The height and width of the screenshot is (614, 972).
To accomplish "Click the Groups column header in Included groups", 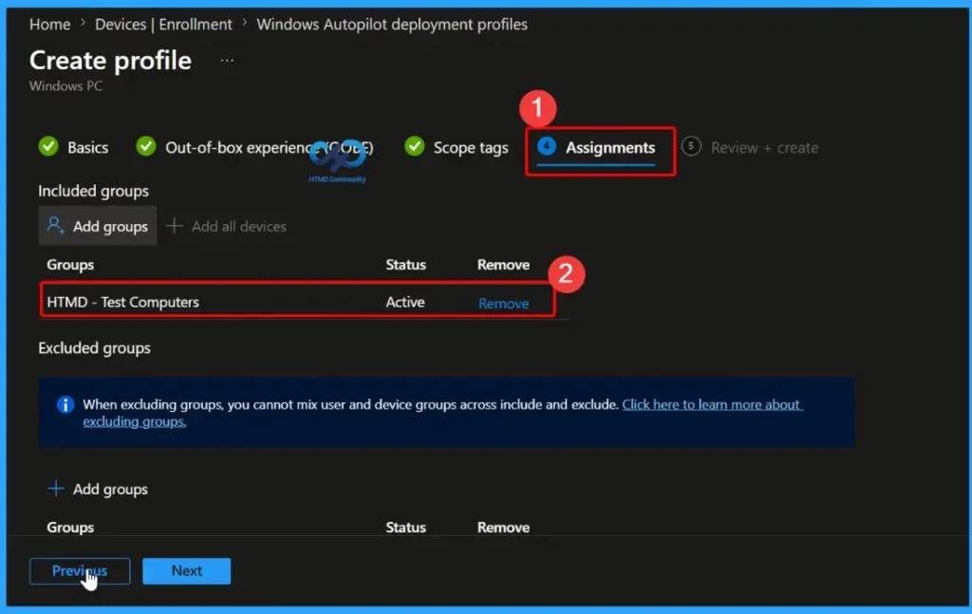I will (70, 265).
